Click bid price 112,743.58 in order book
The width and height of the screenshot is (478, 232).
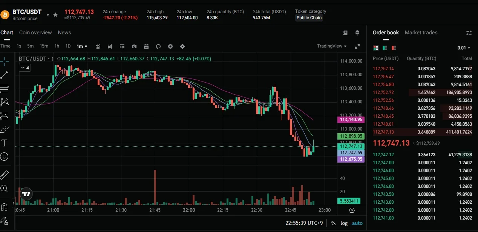[x=383, y=194]
